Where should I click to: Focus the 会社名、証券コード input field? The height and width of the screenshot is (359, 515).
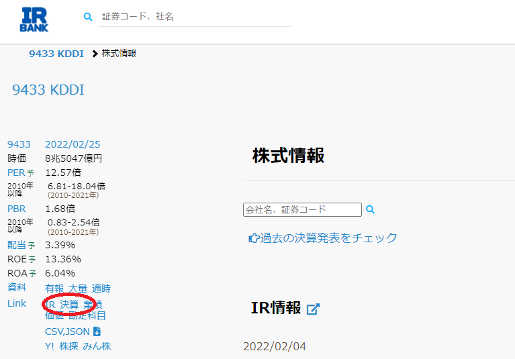302,209
